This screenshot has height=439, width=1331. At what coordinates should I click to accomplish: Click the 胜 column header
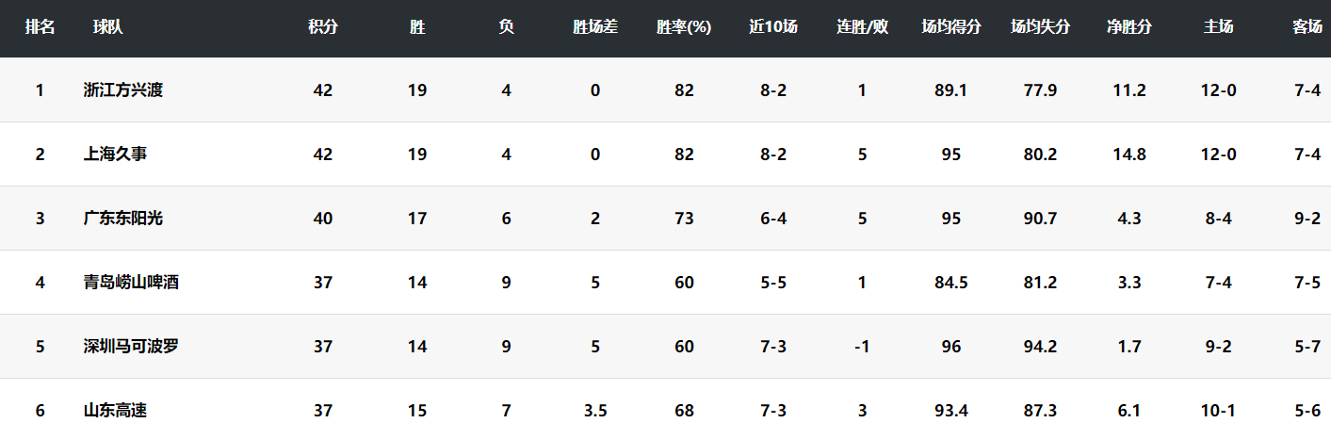(x=417, y=28)
